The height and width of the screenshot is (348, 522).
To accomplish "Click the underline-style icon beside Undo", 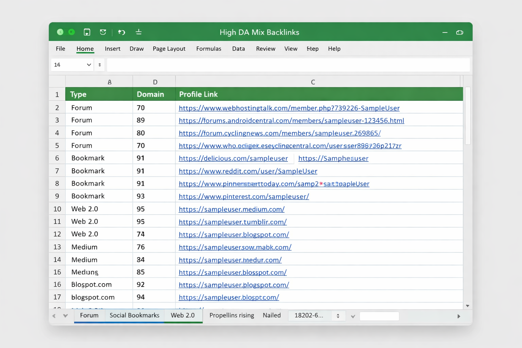I will 139,32.
